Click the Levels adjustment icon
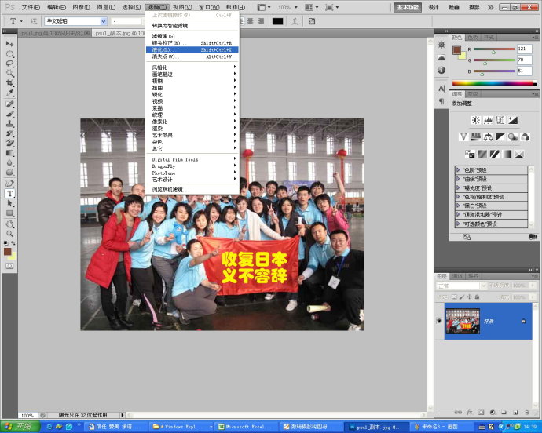The height and width of the screenshot is (433, 542). [488, 120]
